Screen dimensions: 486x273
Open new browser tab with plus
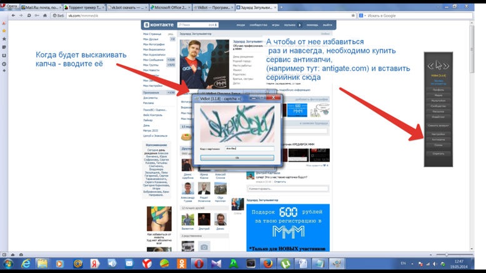pyautogui.click(x=281, y=7)
